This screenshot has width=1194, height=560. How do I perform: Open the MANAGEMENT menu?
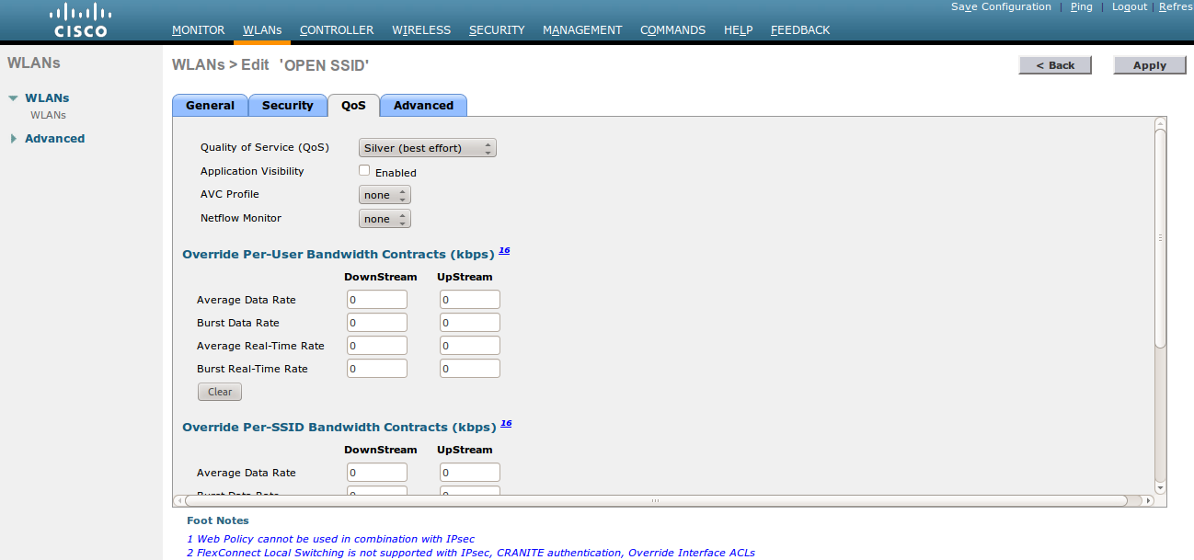(x=582, y=29)
